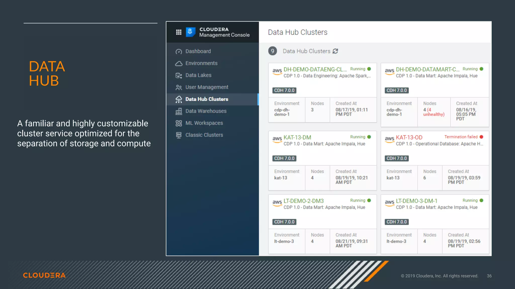Click the Data Hub Clusters sidebar icon
Image resolution: width=515 pixels, height=289 pixels.
179,99
